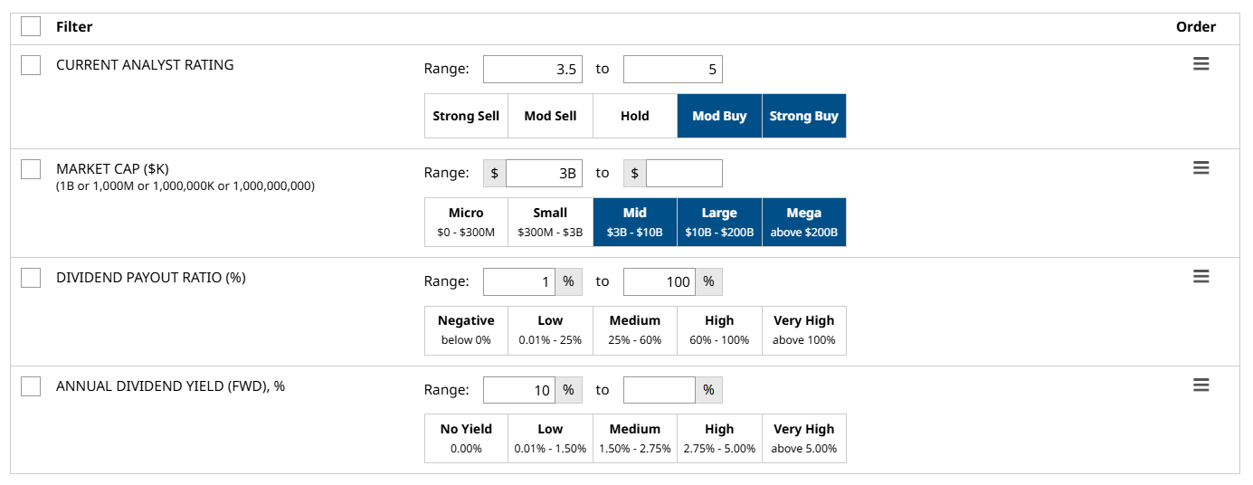Check the select-all Filter header checkbox
Image resolution: width=1253 pixels, height=485 pixels.
[x=31, y=26]
